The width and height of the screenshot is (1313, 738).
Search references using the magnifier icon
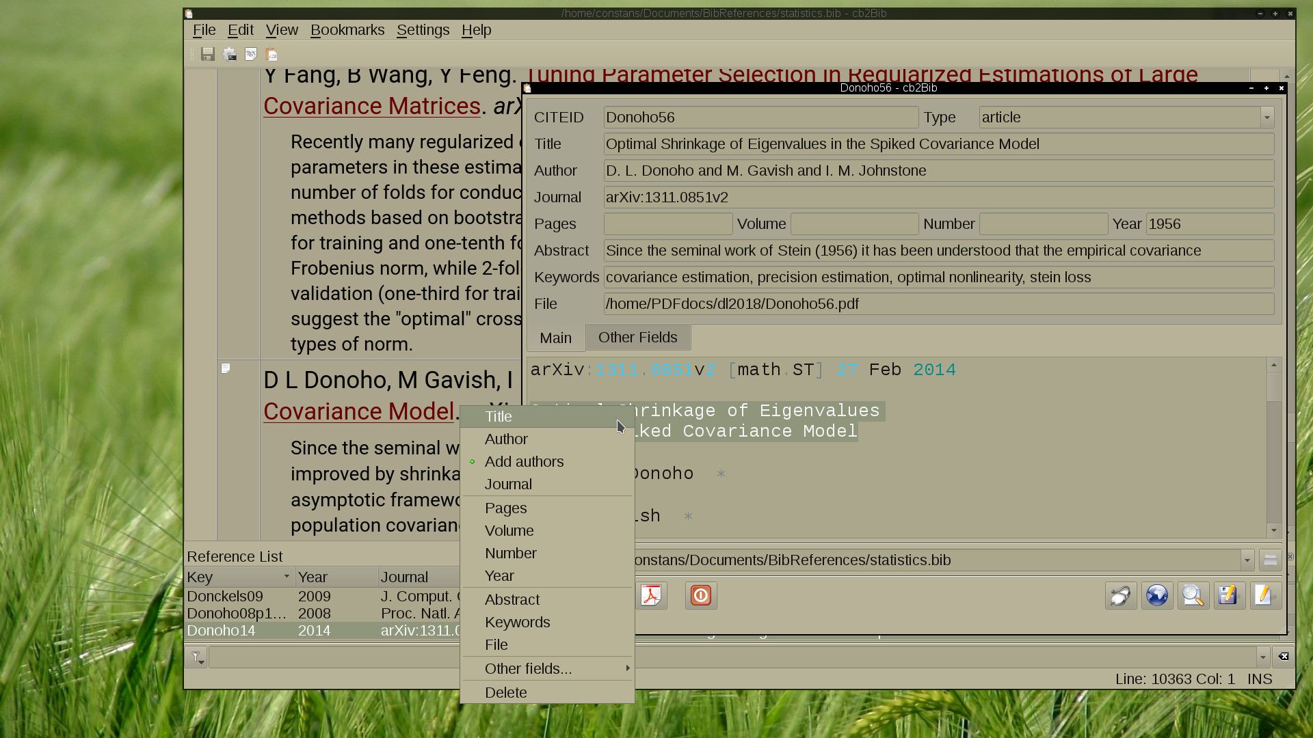(x=1193, y=595)
